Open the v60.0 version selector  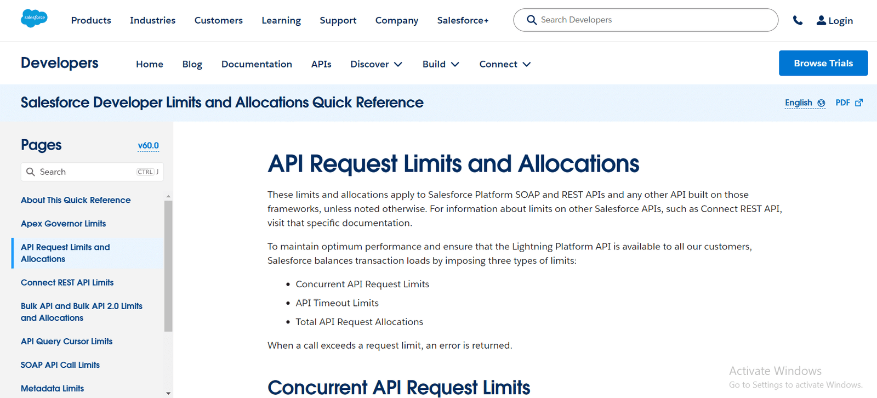coord(148,146)
